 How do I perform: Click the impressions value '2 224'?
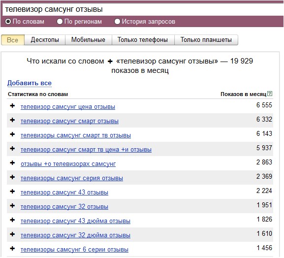tap(264, 191)
